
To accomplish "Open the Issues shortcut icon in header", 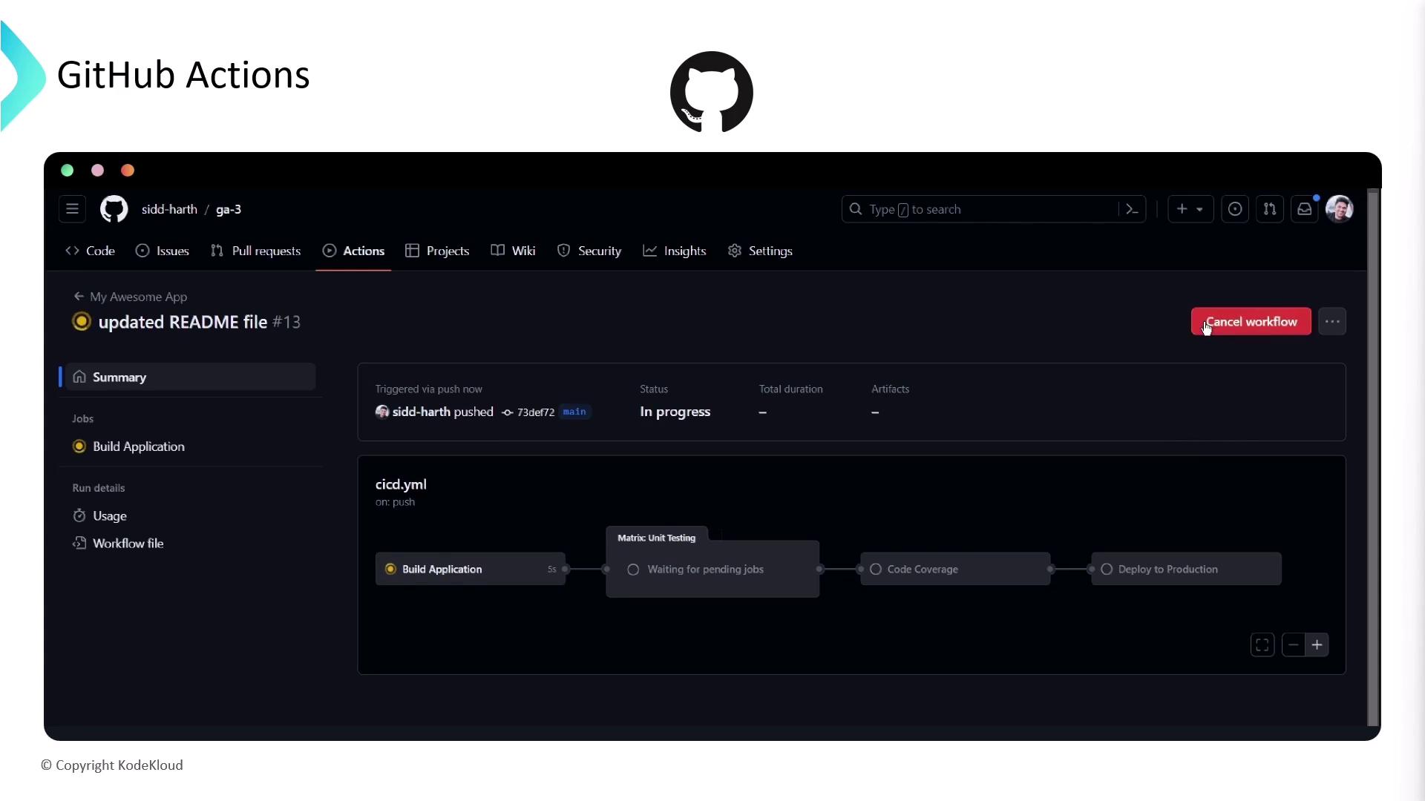I will tap(1235, 209).
